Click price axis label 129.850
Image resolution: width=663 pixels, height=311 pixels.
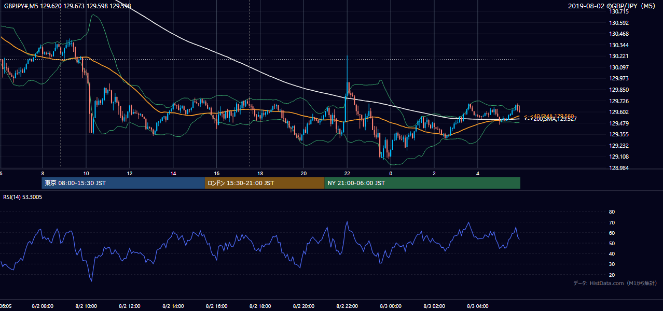pos(618,90)
